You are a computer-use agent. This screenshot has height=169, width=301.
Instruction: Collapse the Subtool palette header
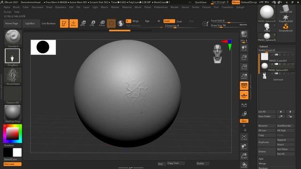(x=263, y=46)
